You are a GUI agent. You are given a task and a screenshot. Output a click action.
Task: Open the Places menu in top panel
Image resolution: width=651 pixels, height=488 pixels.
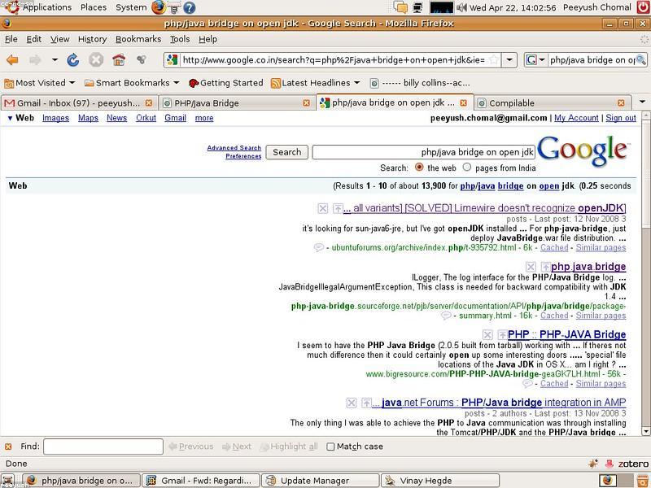(94, 7)
